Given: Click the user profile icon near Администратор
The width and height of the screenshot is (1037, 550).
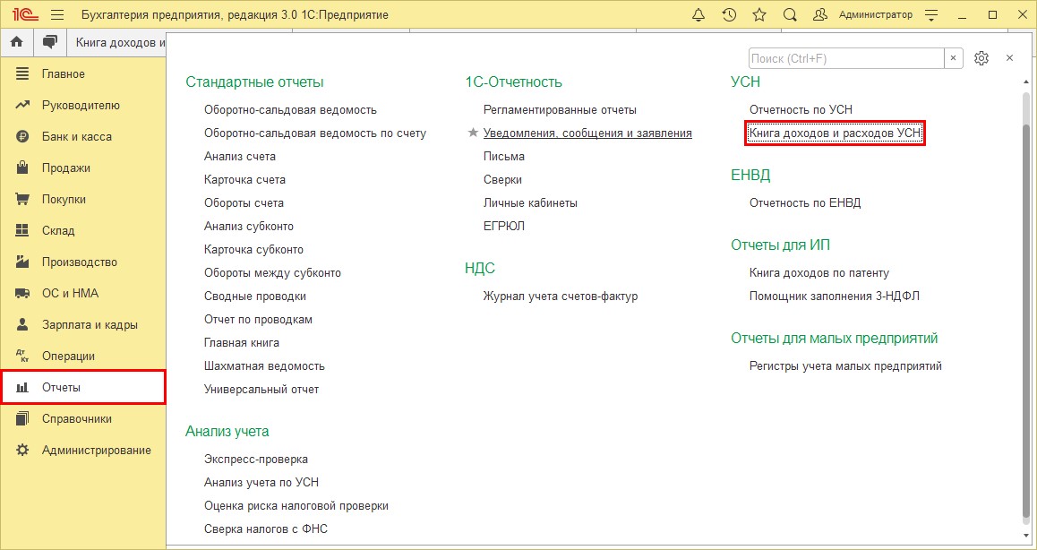Looking at the screenshot, I should point(820,14).
